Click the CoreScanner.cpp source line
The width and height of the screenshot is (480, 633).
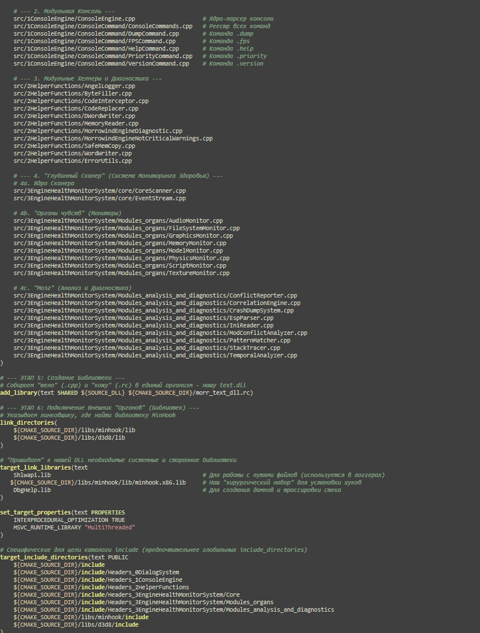point(100,190)
